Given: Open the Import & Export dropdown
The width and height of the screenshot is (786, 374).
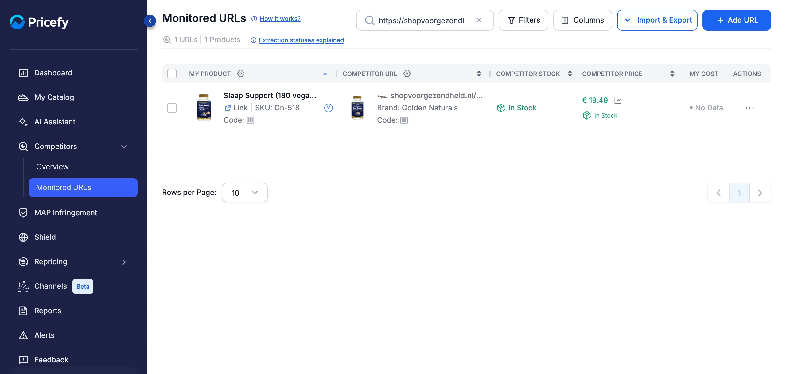Looking at the screenshot, I should point(657,20).
